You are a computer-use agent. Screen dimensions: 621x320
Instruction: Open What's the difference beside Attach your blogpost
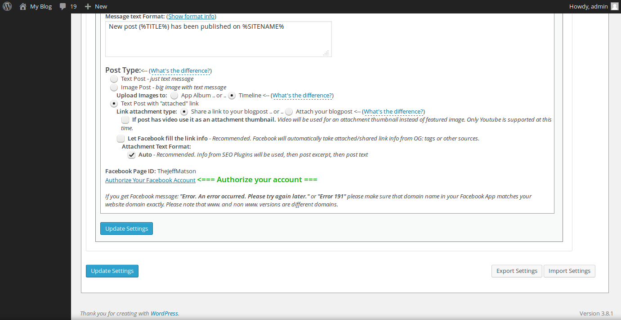tap(393, 111)
